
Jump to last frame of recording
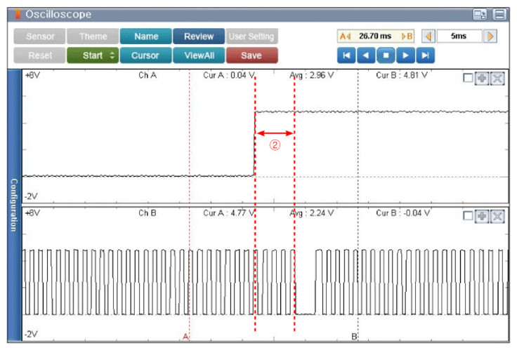point(426,55)
